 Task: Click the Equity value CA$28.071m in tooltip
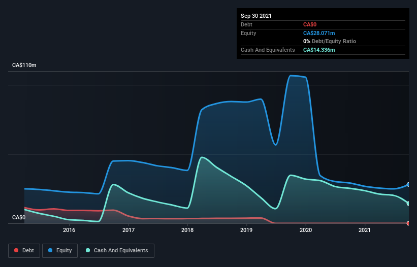(319, 33)
